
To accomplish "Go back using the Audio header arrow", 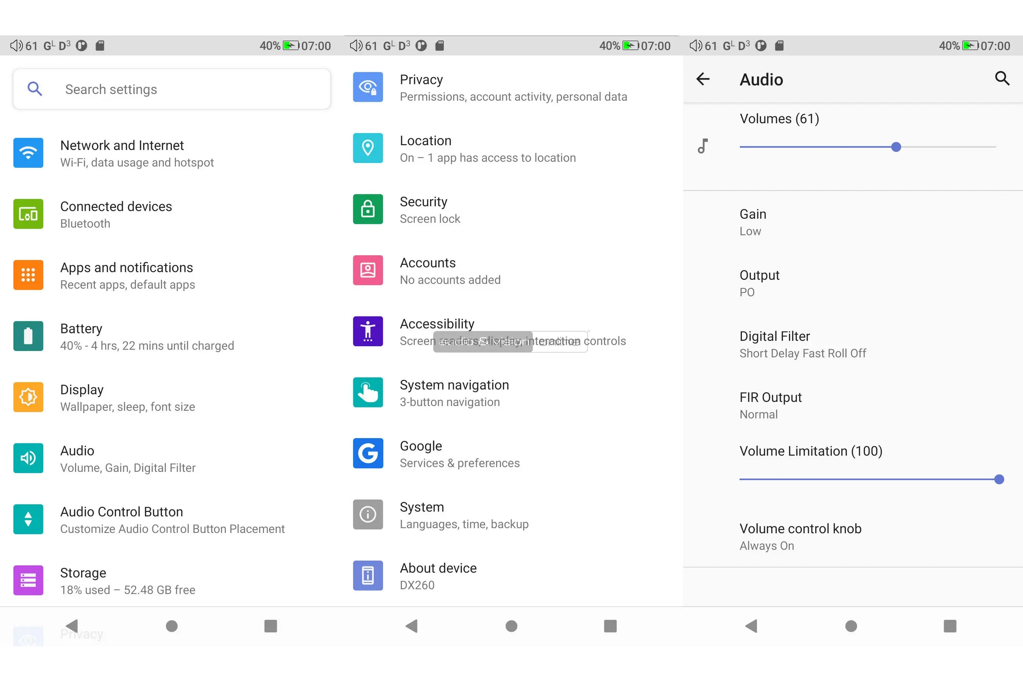I will coord(703,79).
